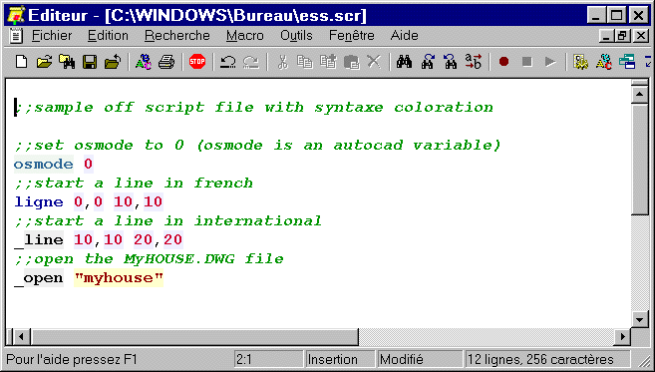This screenshot has height=372, width=655.
Task: Click vertical scrollbar down arrow
Action: [639, 320]
